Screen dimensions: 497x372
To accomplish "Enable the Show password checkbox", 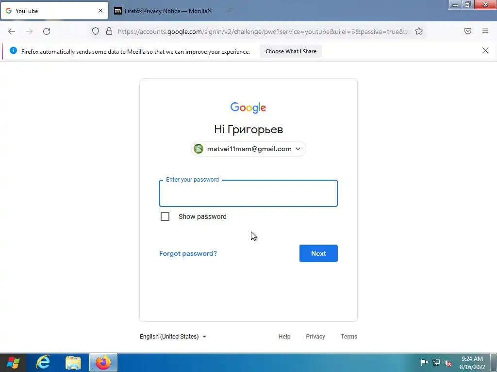I will click(x=165, y=217).
